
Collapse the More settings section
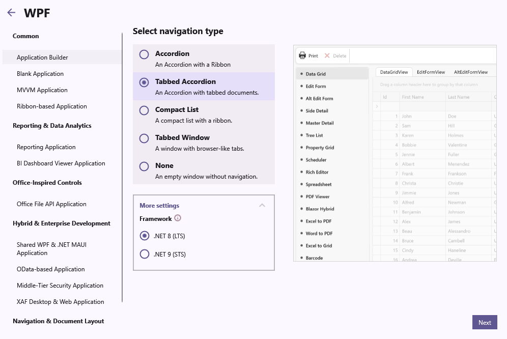tap(262, 205)
